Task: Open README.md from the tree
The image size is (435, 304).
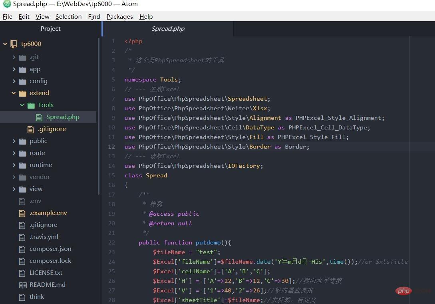Action: [48, 285]
